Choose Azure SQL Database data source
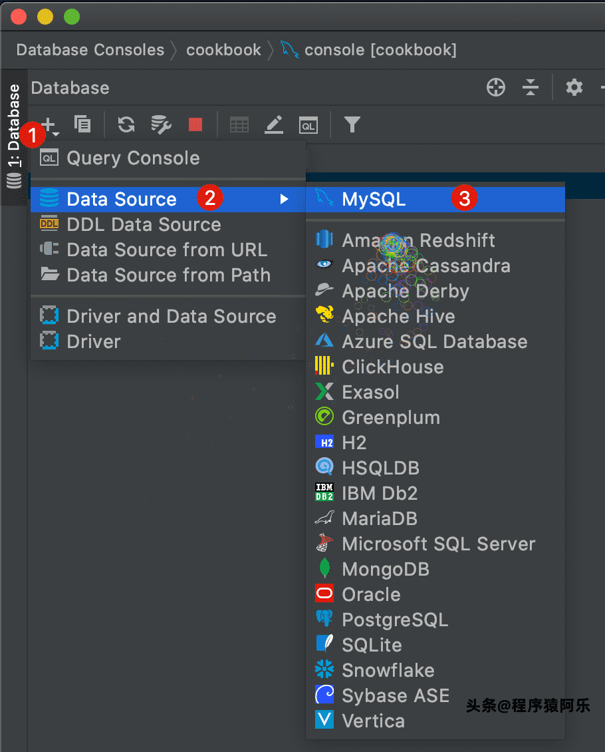This screenshot has width=605, height=752. pos(435,342)
